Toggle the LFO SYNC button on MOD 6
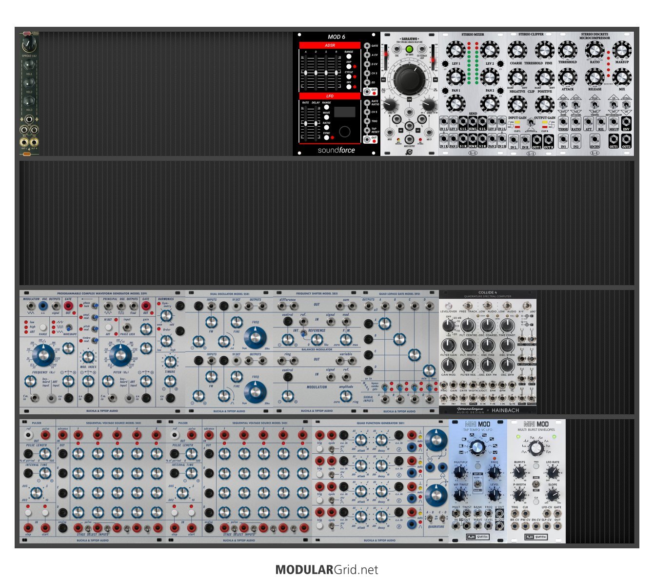 326,137
